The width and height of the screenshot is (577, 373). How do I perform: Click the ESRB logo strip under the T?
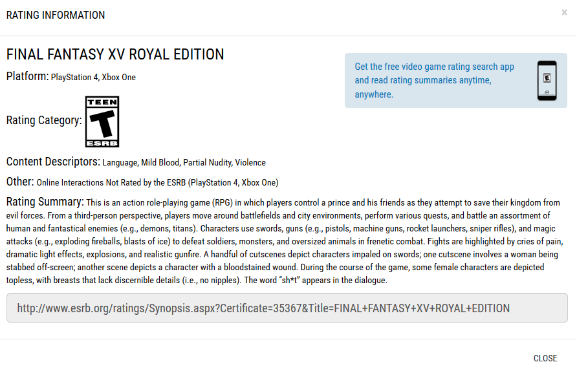tap(102, 143)
